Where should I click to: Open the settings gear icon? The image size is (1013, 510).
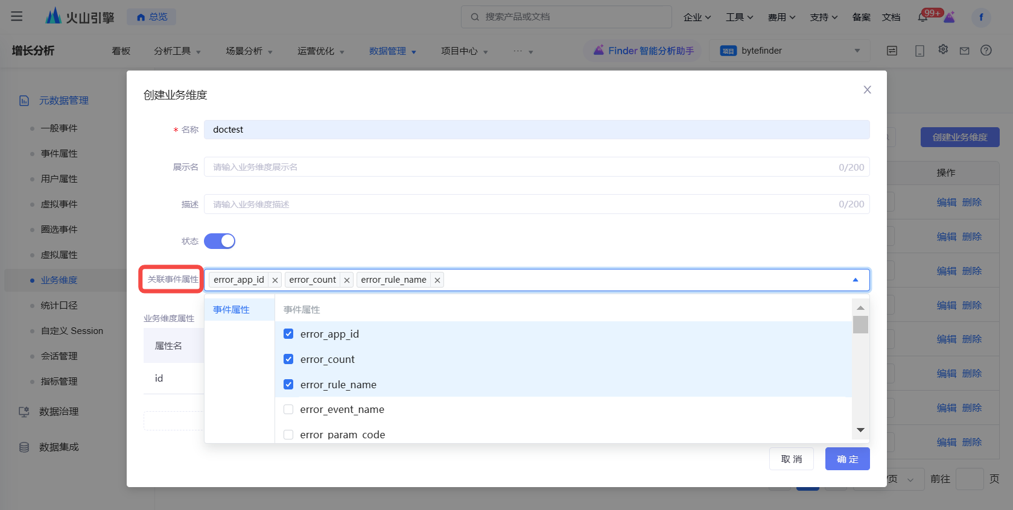(x=943, y=50)
